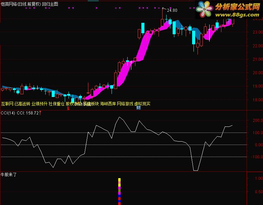Click the chart title 恺英网络(日线.前复权)
Viewport: 263px width, 205px height.
point(21,4)
